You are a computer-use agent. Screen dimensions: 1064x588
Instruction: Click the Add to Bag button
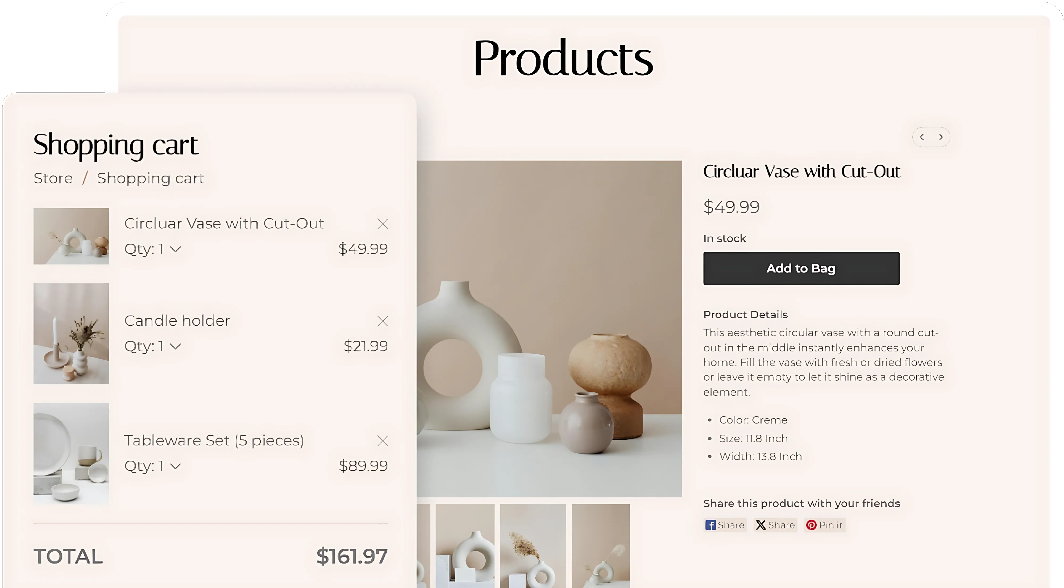[801, 269]
